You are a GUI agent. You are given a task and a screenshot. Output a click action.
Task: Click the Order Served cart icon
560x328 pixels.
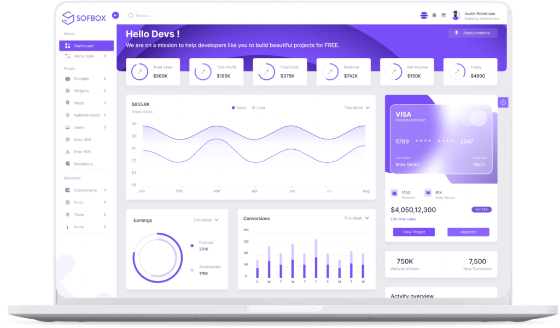pos(428,193)
